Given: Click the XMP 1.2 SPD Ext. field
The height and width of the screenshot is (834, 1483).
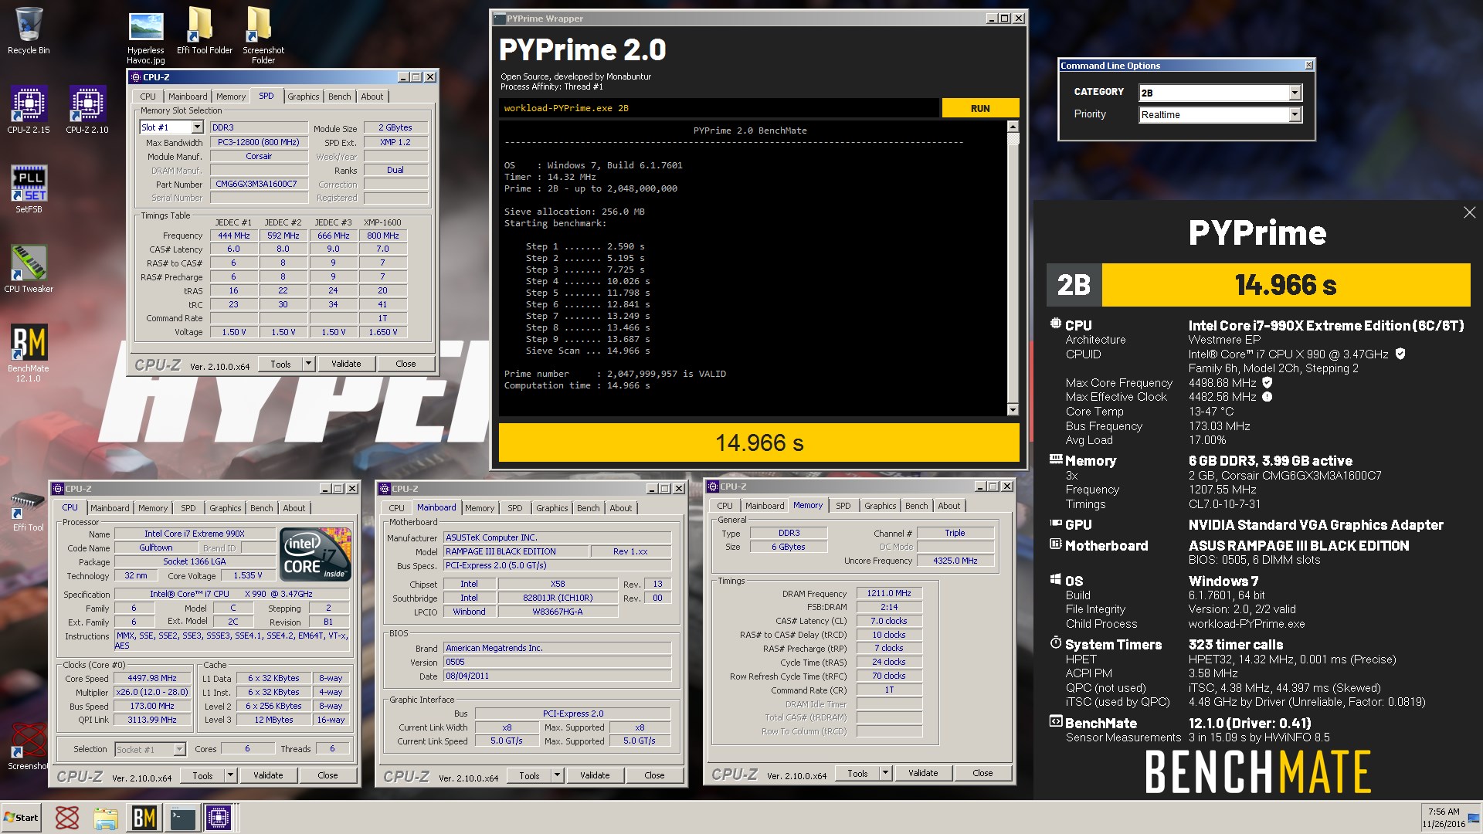Looking at the screenshot, I should point(395,142).
